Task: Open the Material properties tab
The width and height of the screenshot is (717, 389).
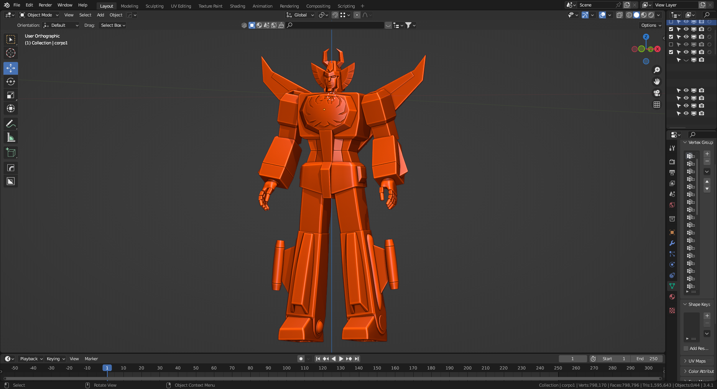Action: pyautogui.click(x=672, y=297)
